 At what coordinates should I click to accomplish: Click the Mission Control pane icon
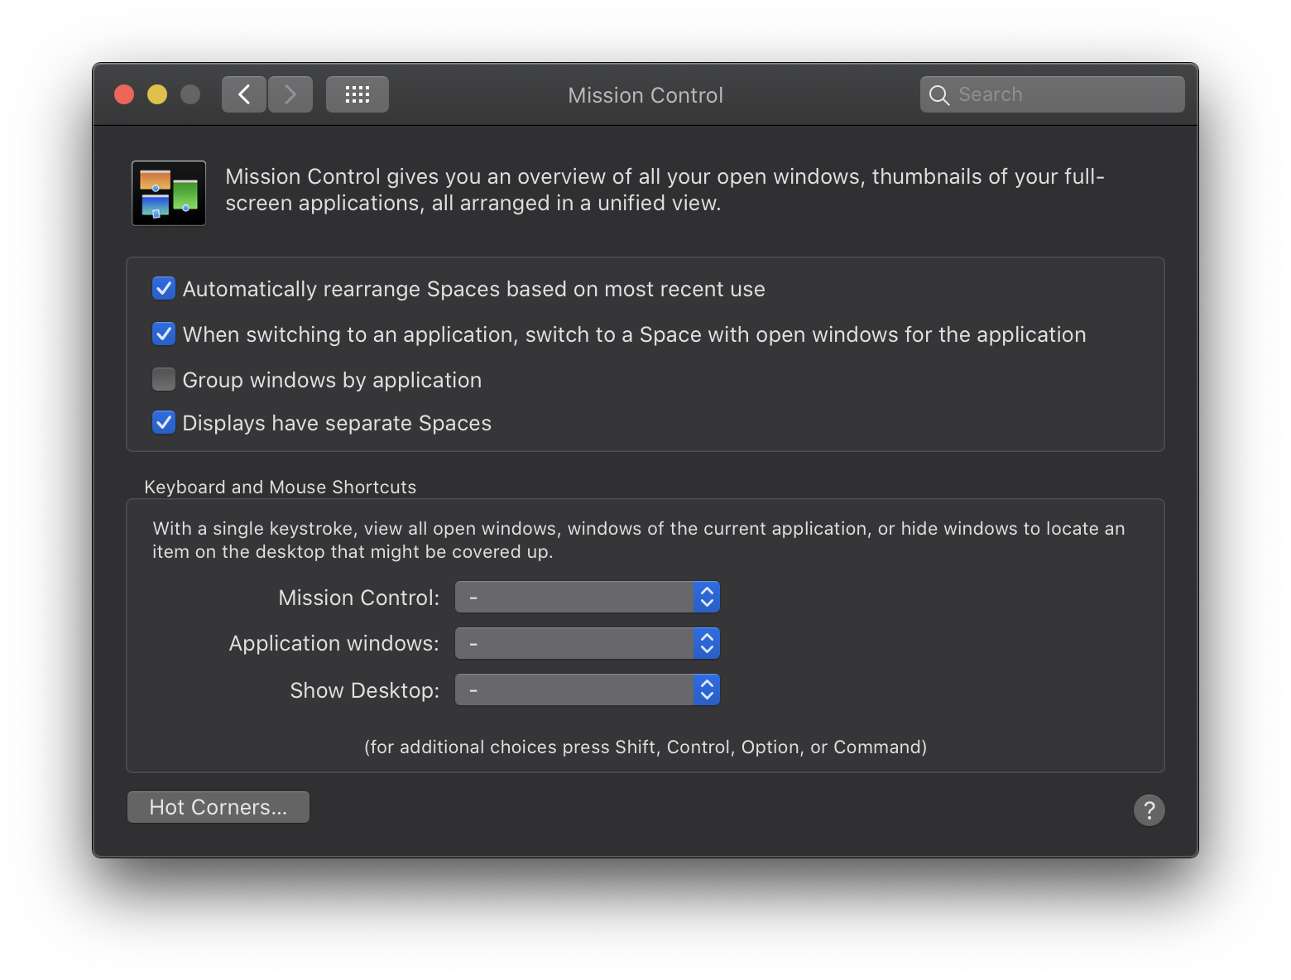tap(168, 193)
